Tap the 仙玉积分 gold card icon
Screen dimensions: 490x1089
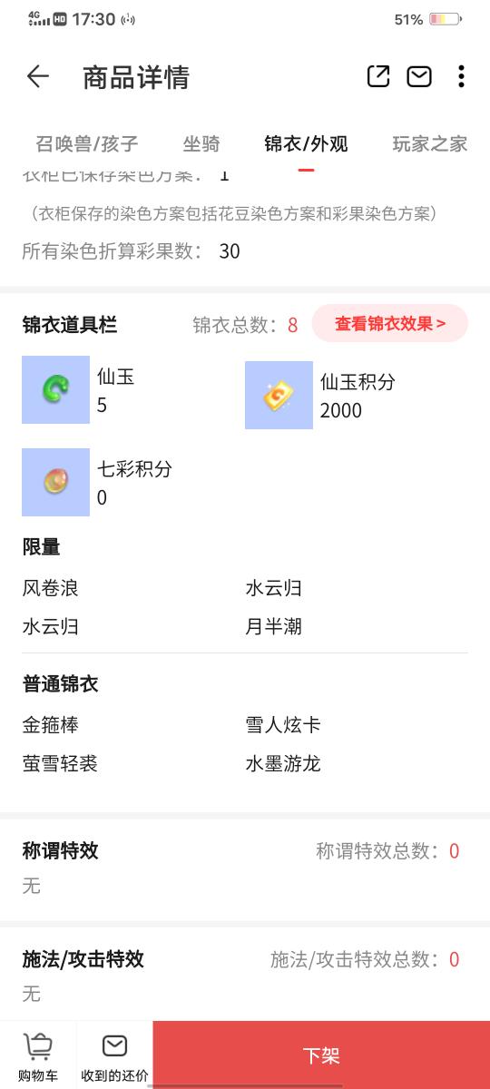279,395
